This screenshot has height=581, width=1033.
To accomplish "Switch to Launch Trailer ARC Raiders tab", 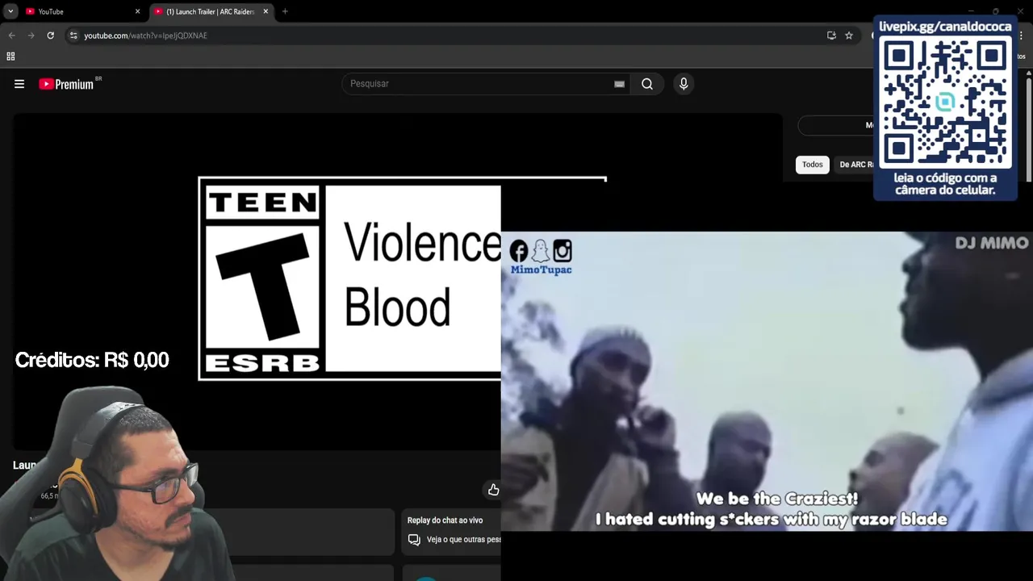I will pyautogui.click(x=211, y=11).
